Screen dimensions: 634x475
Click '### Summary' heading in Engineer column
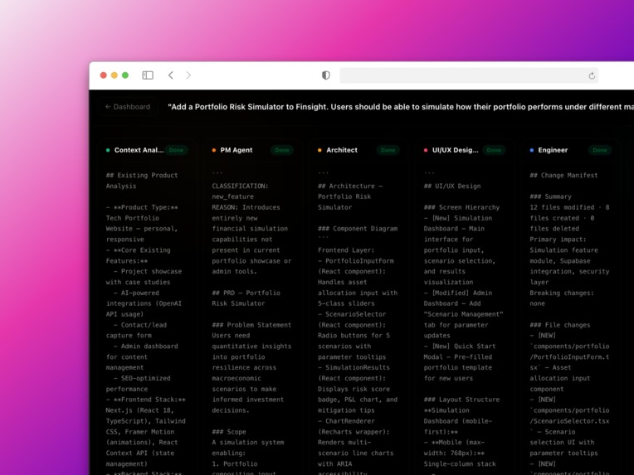(551, 196)
